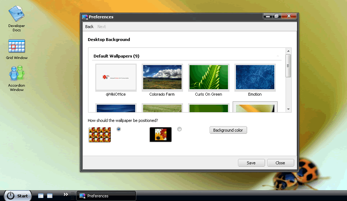Open the Accordion Window desktop icon
Image resolution: width=347 pixels, height=201 pixels.
coord(17,74)
